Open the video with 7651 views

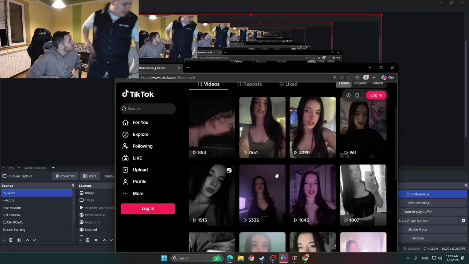click(262, 127)
